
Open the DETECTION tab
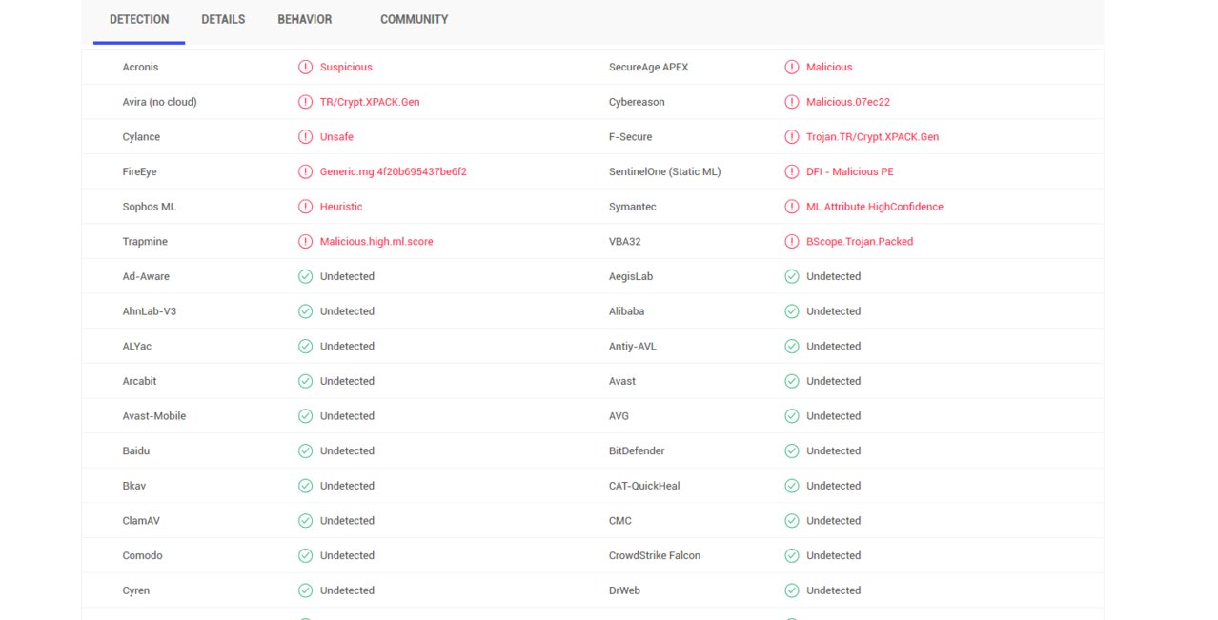(x=139, y=19)
